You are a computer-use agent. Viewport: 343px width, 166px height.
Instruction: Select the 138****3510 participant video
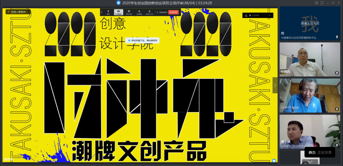(x=310, y=95)
